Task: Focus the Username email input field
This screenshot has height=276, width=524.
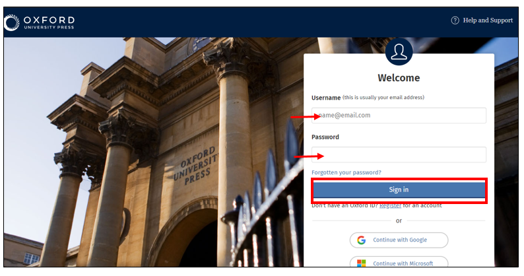Action: 399,116
